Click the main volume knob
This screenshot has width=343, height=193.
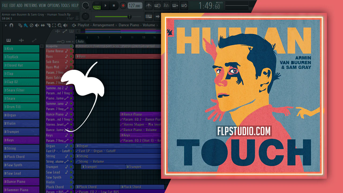pos(85,5)
